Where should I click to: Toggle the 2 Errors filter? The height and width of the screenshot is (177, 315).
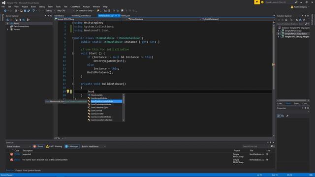pos(38,147)
